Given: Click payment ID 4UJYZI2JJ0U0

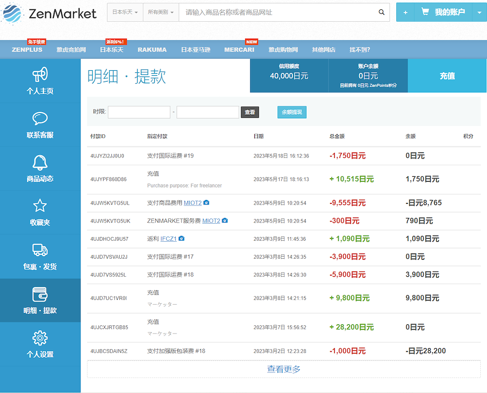Looking at the screenshot, I should (x=107, y=156).
